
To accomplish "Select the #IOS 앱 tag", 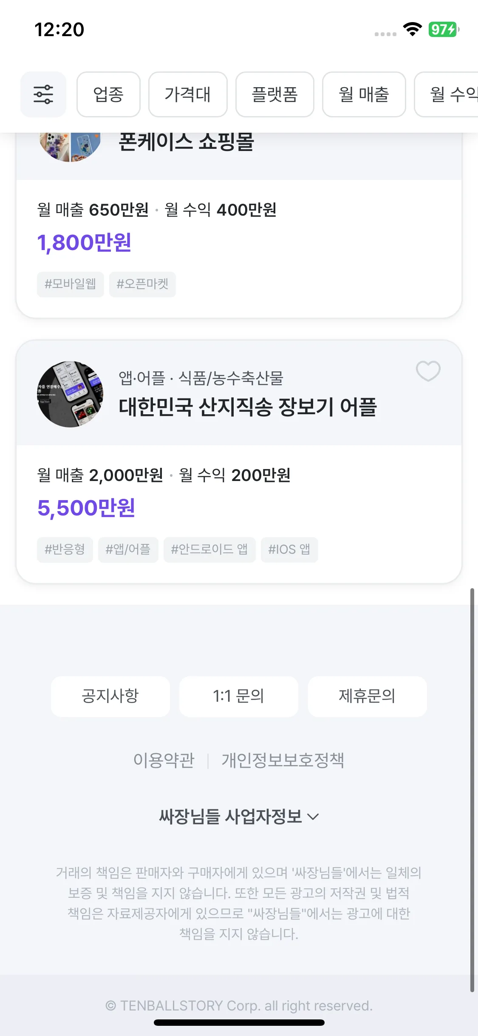I will 289,549.
